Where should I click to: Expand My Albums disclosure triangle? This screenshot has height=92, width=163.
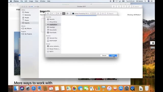point(21,28)
